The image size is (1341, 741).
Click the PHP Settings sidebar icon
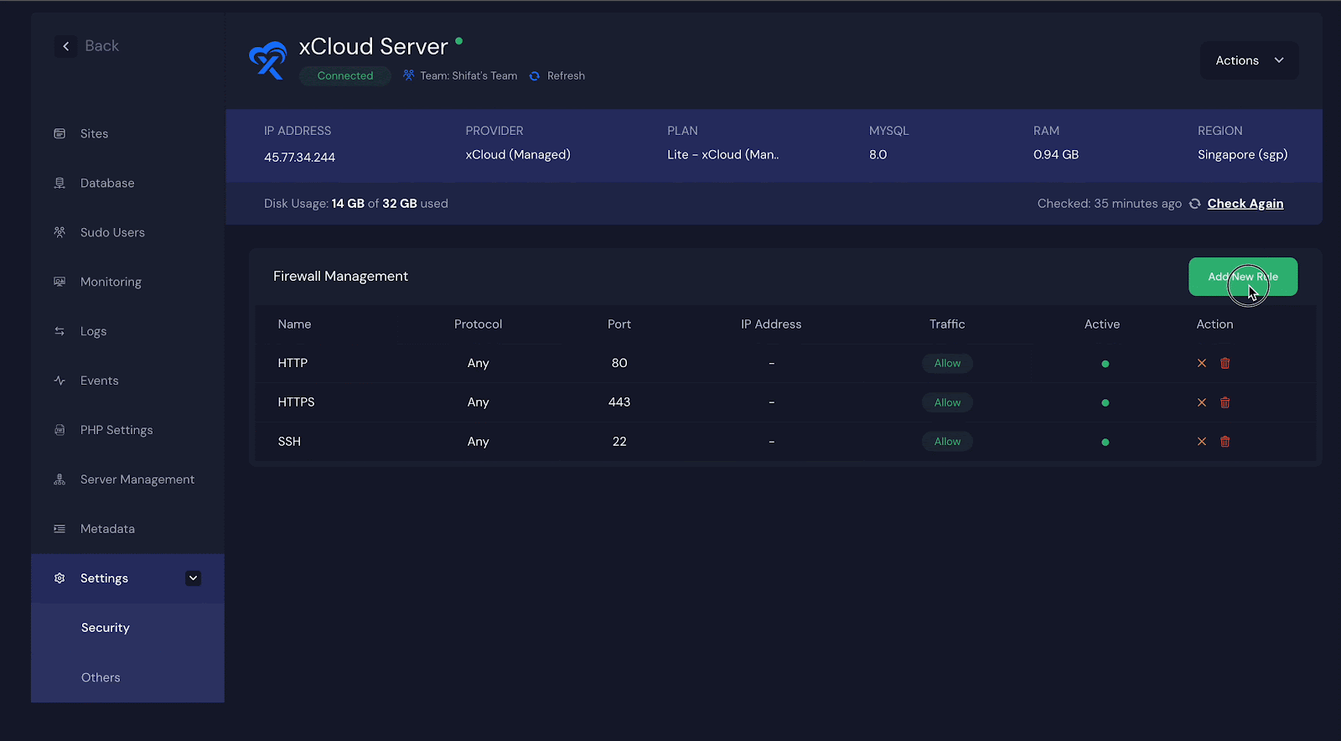60,430
